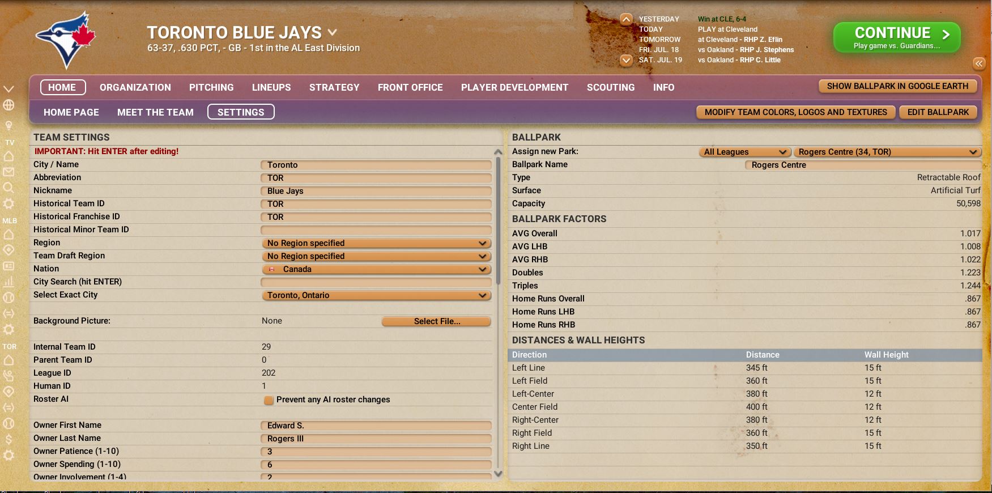The image size is (992, 493).
Task: Open the home icon under MLB section
Action: click(x=8, y=234)
